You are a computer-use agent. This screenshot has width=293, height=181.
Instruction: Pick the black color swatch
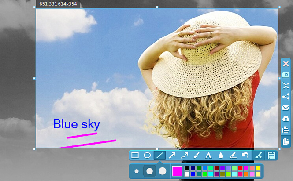(187, 168)
